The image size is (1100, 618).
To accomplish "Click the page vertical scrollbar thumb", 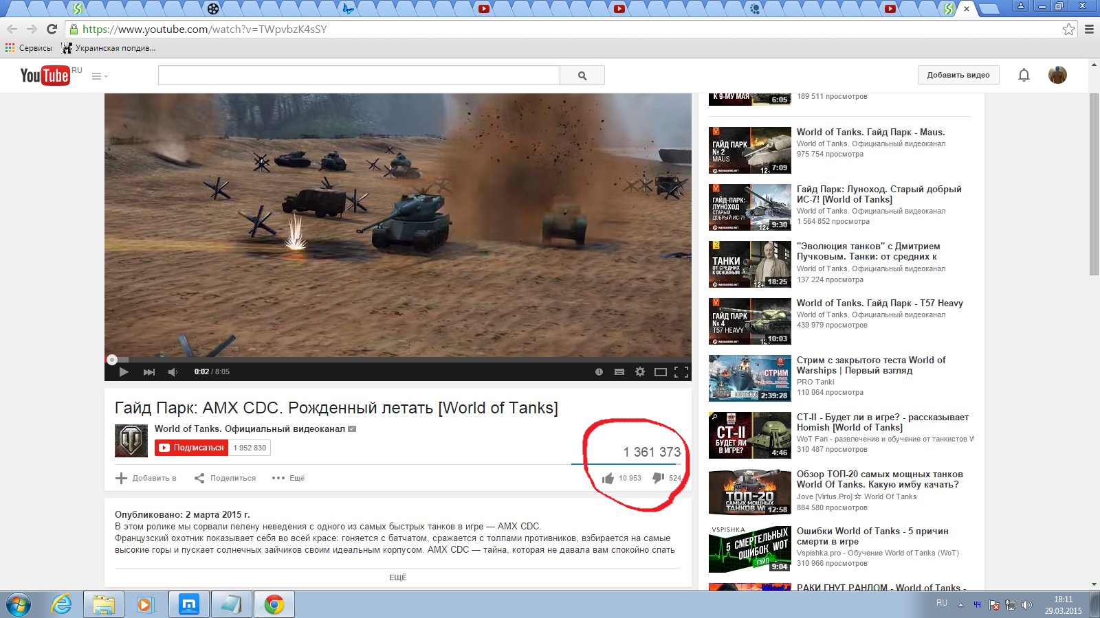I will 1094,185.
